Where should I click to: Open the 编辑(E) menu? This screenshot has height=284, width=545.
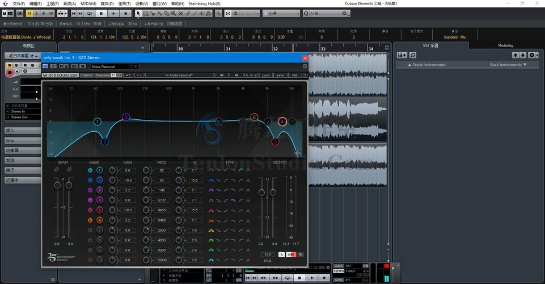[36, 3]
